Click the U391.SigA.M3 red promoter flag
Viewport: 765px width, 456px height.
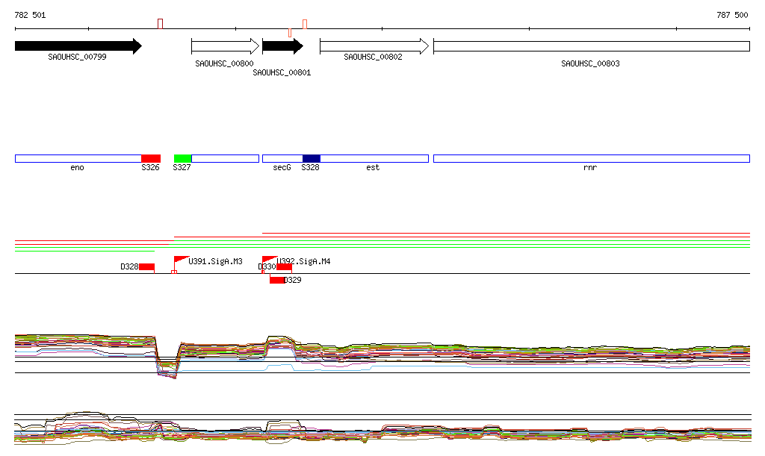click(180, 260)
